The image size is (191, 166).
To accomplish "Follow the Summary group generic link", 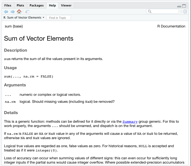I will coord(130,122).
